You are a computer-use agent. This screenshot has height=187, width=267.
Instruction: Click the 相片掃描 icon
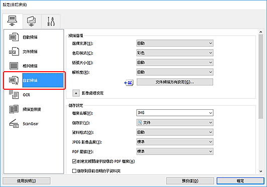point(14,66)
